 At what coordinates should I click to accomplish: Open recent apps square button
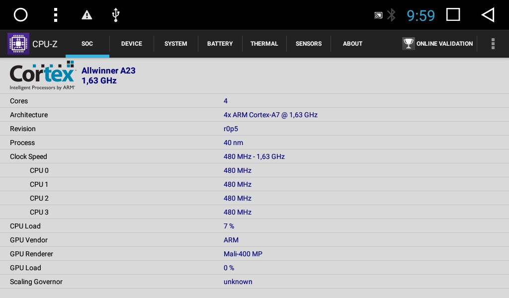[453, 14]
